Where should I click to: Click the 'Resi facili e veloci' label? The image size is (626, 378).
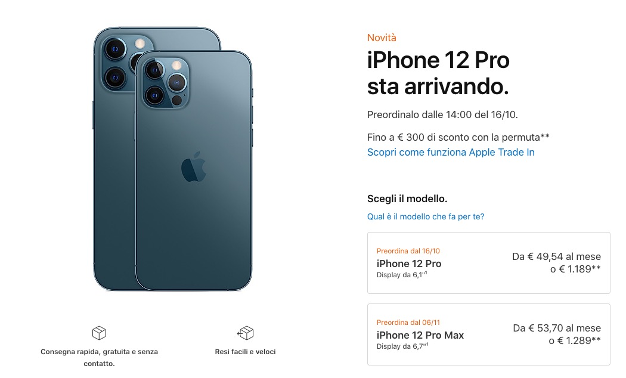pos(245,352)
